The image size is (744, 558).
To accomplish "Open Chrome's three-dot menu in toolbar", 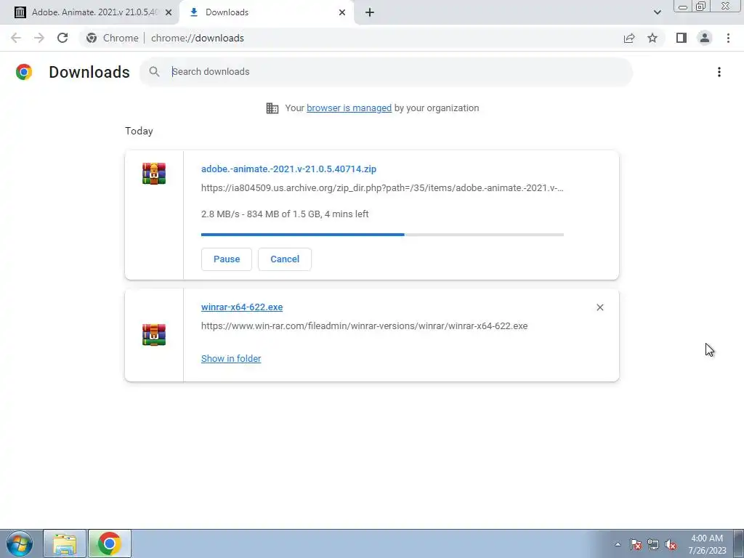I will tap(728, 38).
